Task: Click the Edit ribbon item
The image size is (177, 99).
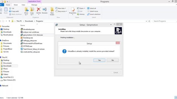Action: [x=80, y=11]
